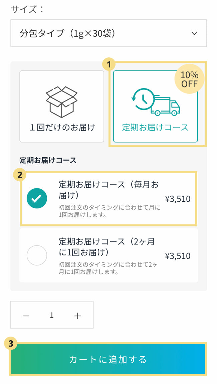Click the delivery truck clock icon

tap(156, 102)
